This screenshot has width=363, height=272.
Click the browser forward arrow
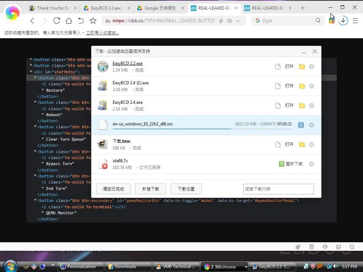(x=45, y=21)
